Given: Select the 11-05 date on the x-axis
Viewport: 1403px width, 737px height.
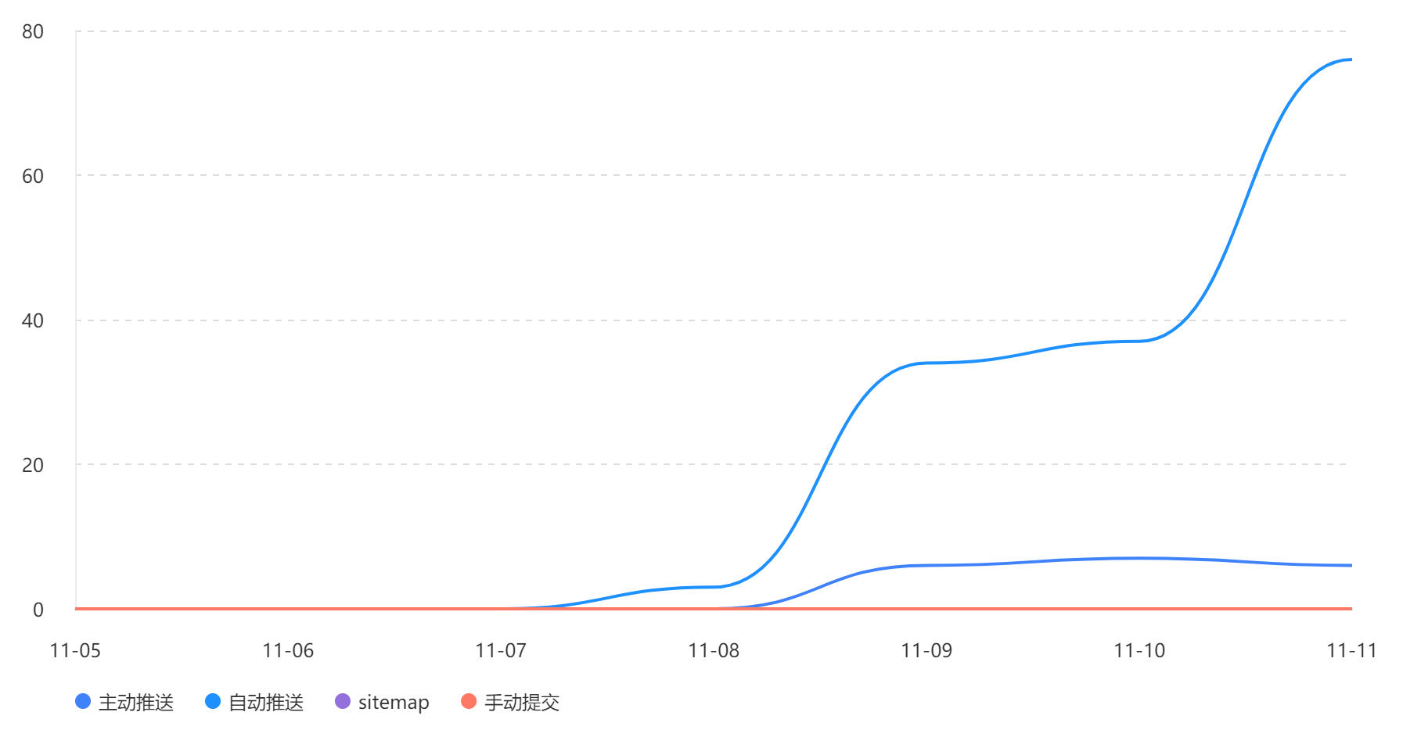Looking at the screenshot, I should click(75, 650).
